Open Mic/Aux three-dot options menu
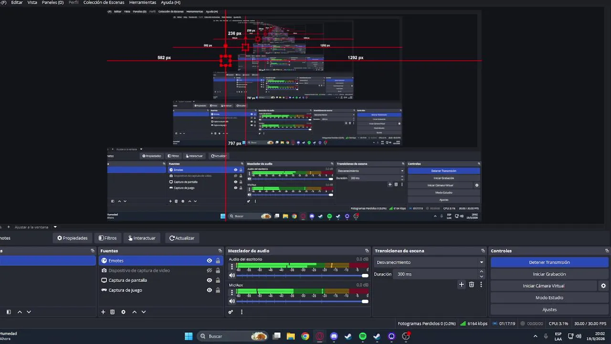 (x=232, y=292)
